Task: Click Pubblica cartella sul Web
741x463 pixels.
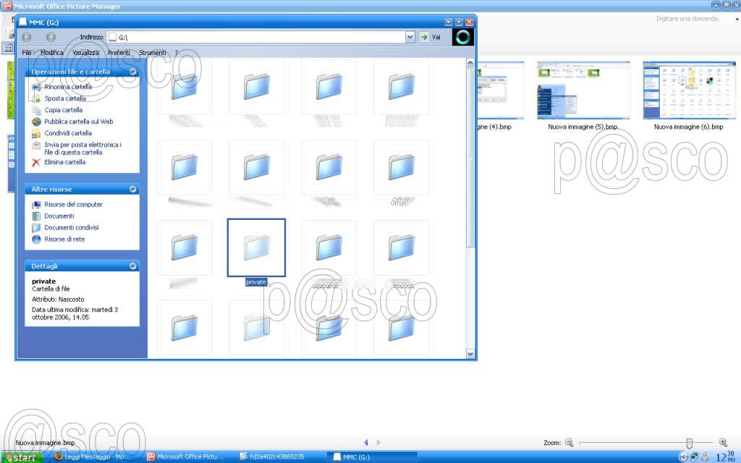Action: (78, 122)
